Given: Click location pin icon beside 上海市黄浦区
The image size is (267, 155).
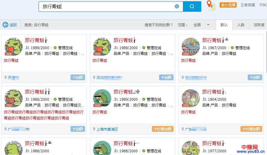Looking at the screenshot, I should click(94, 129).
